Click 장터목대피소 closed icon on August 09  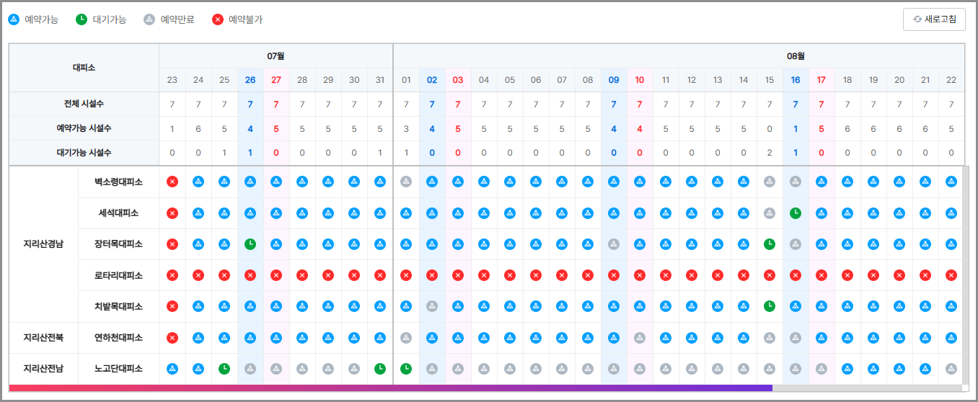click(614, 244)
